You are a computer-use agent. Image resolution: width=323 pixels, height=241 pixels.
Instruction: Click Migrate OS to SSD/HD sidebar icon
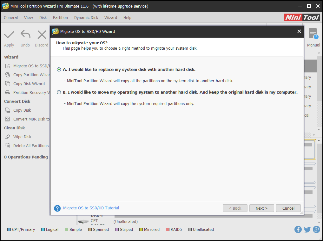pyautogui.click(x=7, y=66)
